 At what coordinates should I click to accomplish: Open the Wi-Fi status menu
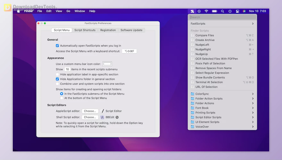coord(206,11)
